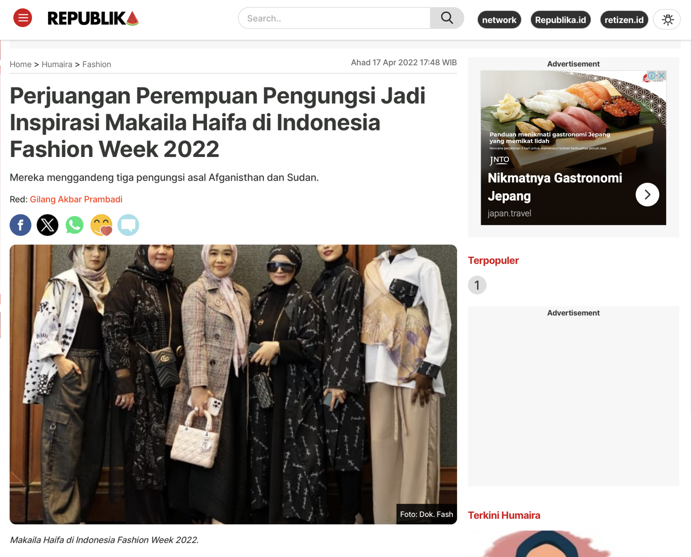Open the Republika.id link

coord(560,20)
